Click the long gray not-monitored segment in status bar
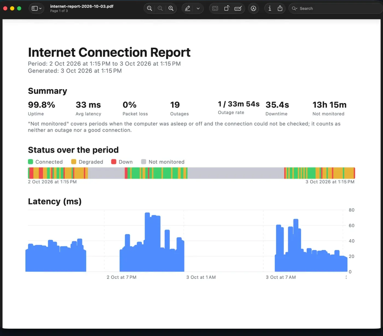The height and width of the screenshot is (336, 383). point(236,173)
